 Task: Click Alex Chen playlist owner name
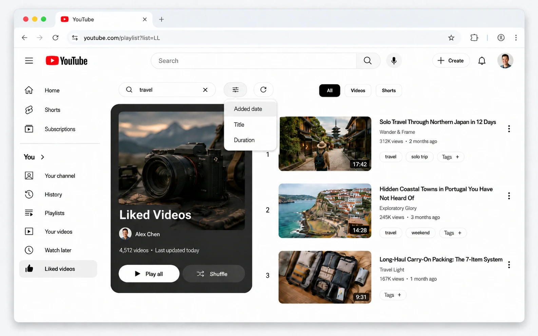(148, 234)
